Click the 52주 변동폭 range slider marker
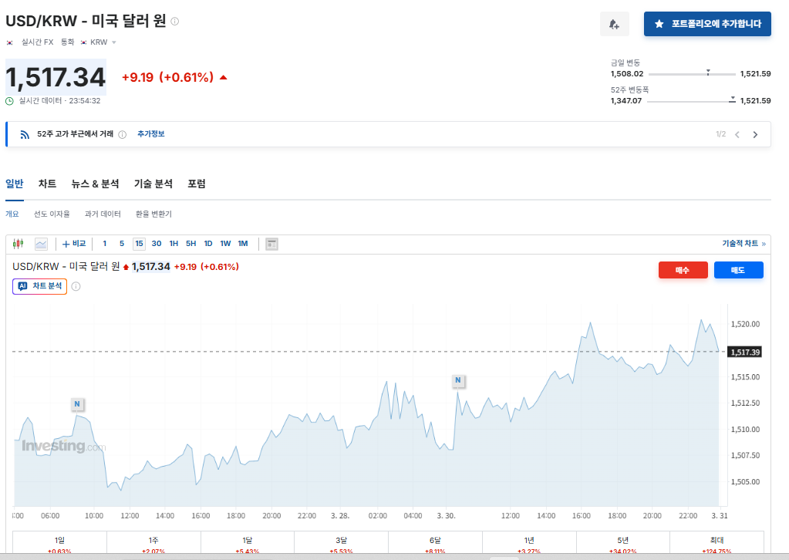Image resolution: width=789 pixels, height=560 pixels. pos(733,100)
